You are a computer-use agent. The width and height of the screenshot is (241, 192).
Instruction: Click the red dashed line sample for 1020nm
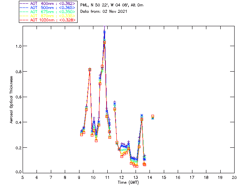click(x=25, y=20)
